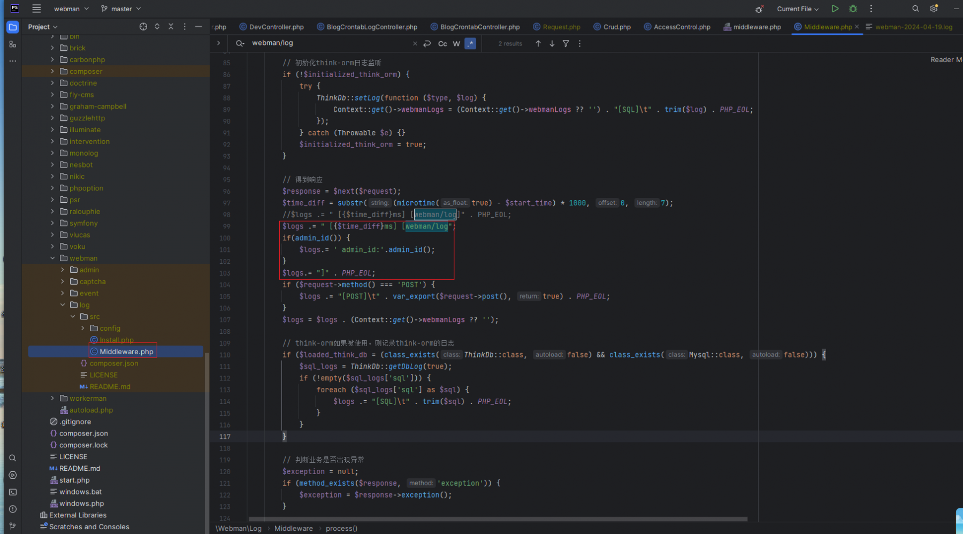Toggle Regex search option
Image resolution: width=963 pixels, height=534 pixels.
point(470,43)
